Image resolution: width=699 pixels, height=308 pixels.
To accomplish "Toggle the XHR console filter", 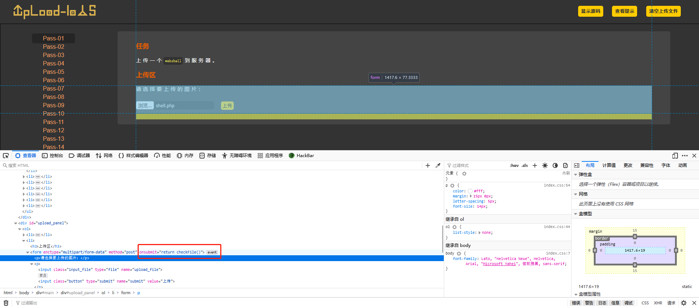I will 658,303.
